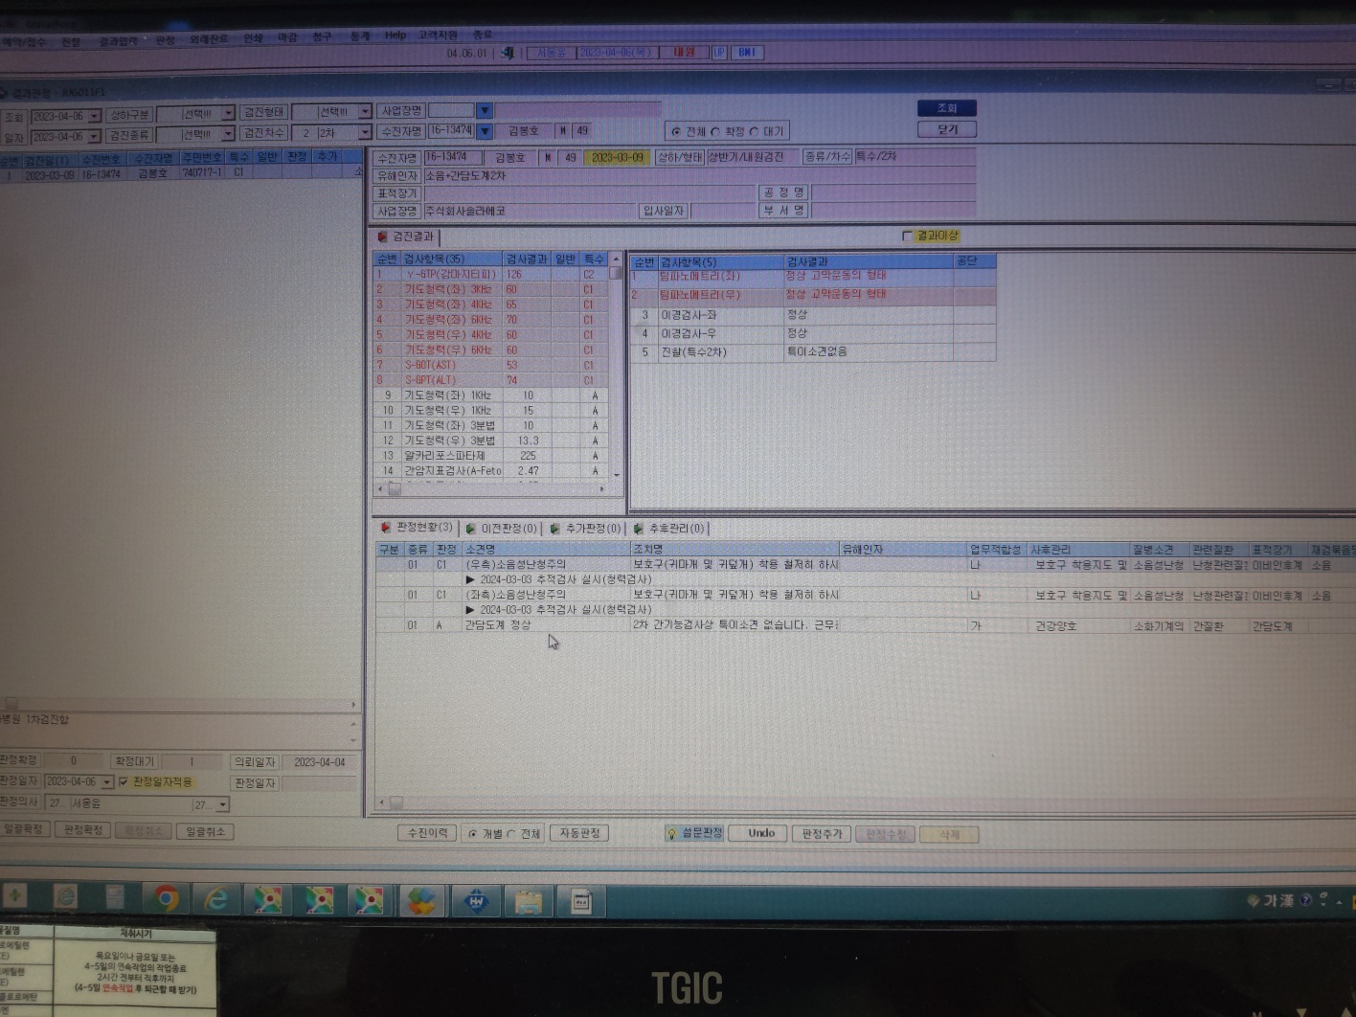Open the HW application in the taskbar

[476, 901]
